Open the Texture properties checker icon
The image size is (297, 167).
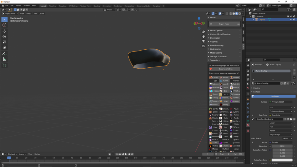(248, 131)
